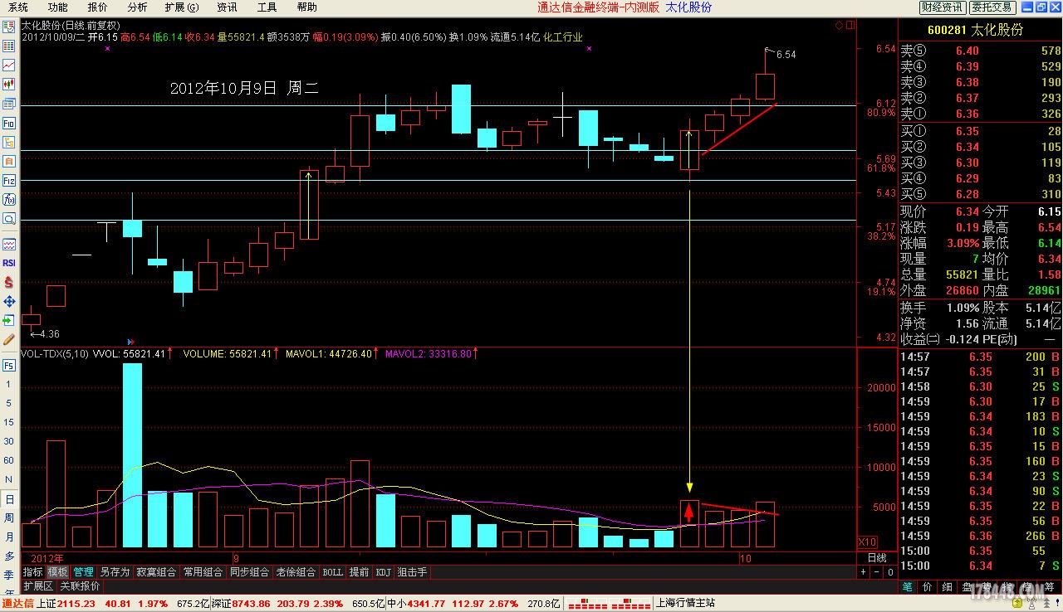Select the 月 monthly period button
1063x612 pixels.
[9, 537]
